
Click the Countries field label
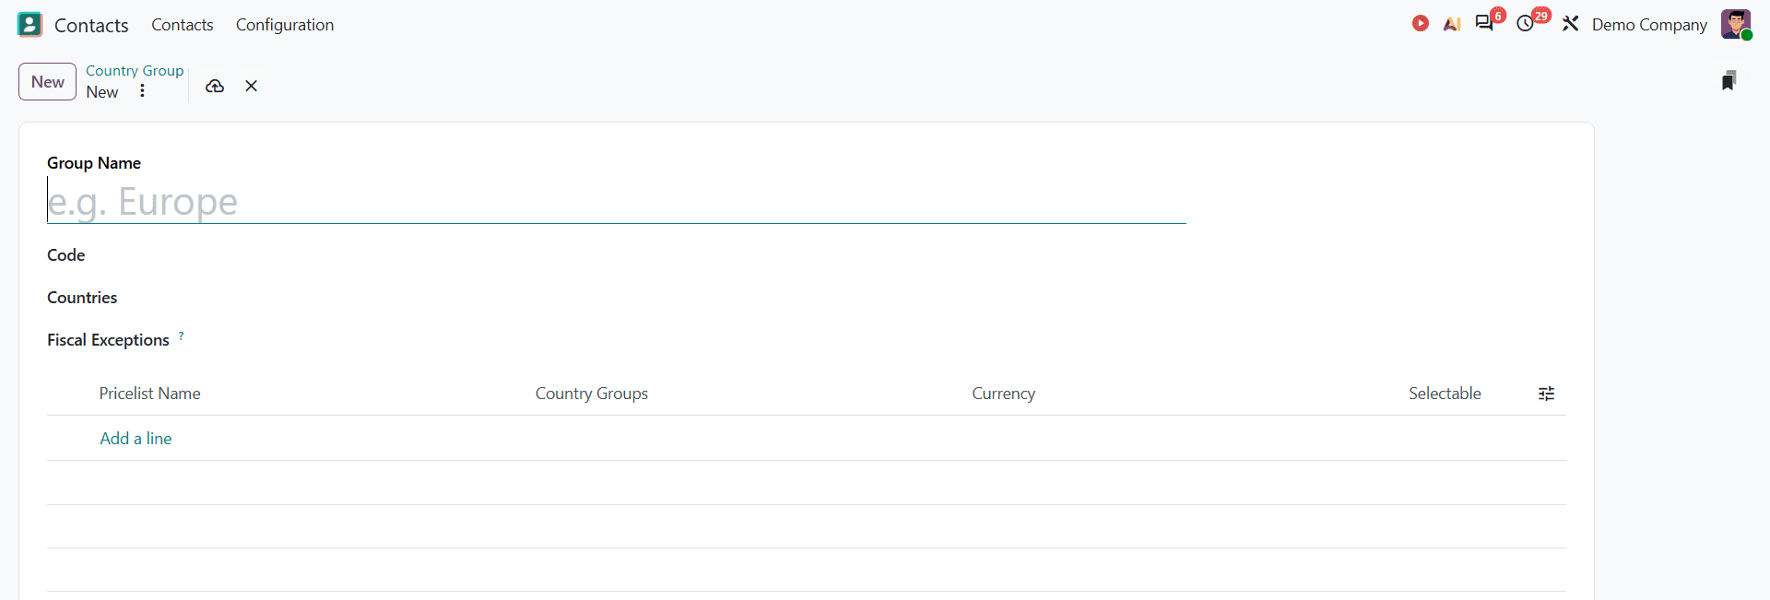82,298
